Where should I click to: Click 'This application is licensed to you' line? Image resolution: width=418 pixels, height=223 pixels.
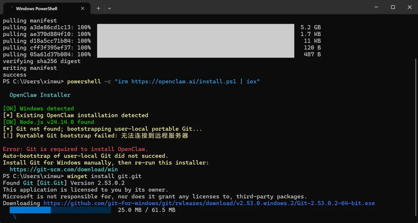point(86,190)
